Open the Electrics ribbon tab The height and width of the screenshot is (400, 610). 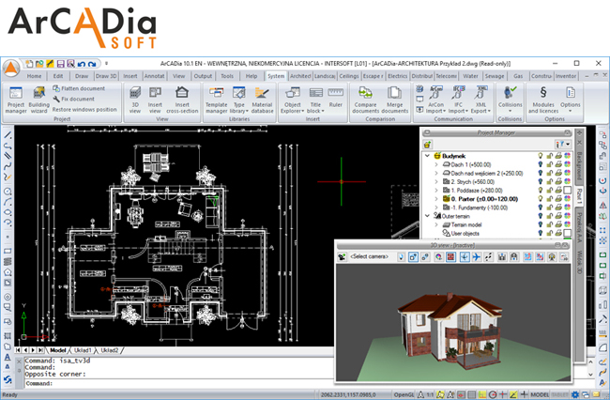tap(397, 76)
